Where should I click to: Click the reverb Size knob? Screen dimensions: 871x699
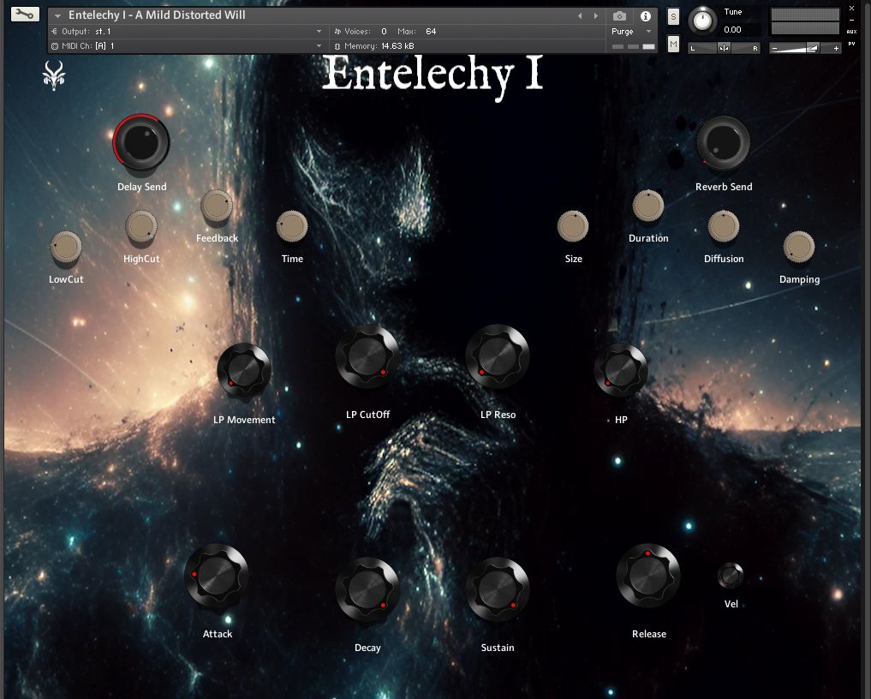point(573,227)
